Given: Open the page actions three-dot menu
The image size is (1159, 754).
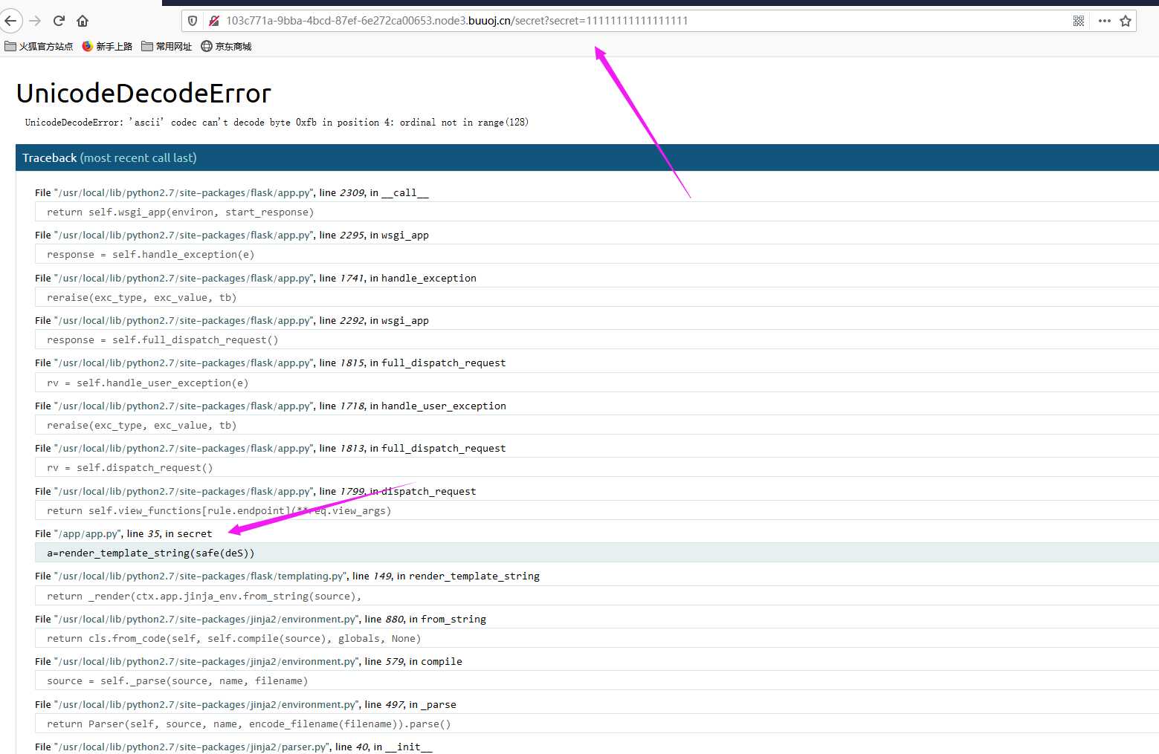Looking at the screenshot, I should pyautogui.click(x=1105, y=21).
